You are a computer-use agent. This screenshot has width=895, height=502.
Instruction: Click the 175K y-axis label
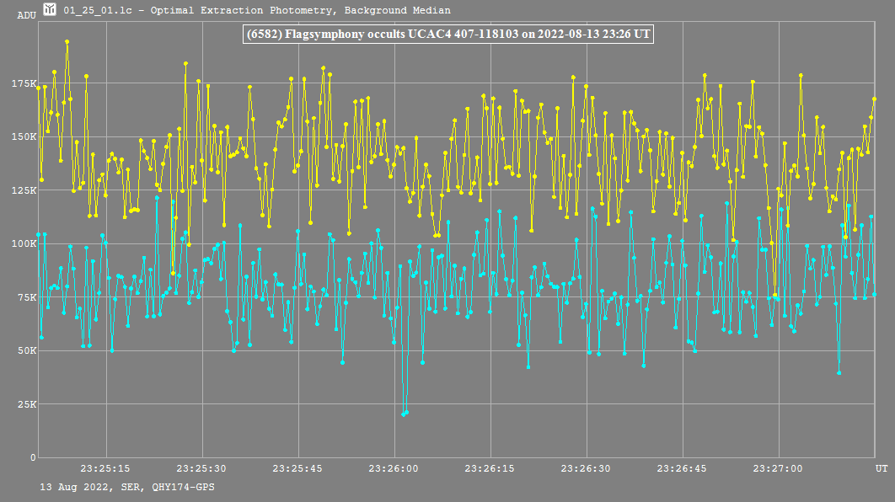click(x=24, y=83)
